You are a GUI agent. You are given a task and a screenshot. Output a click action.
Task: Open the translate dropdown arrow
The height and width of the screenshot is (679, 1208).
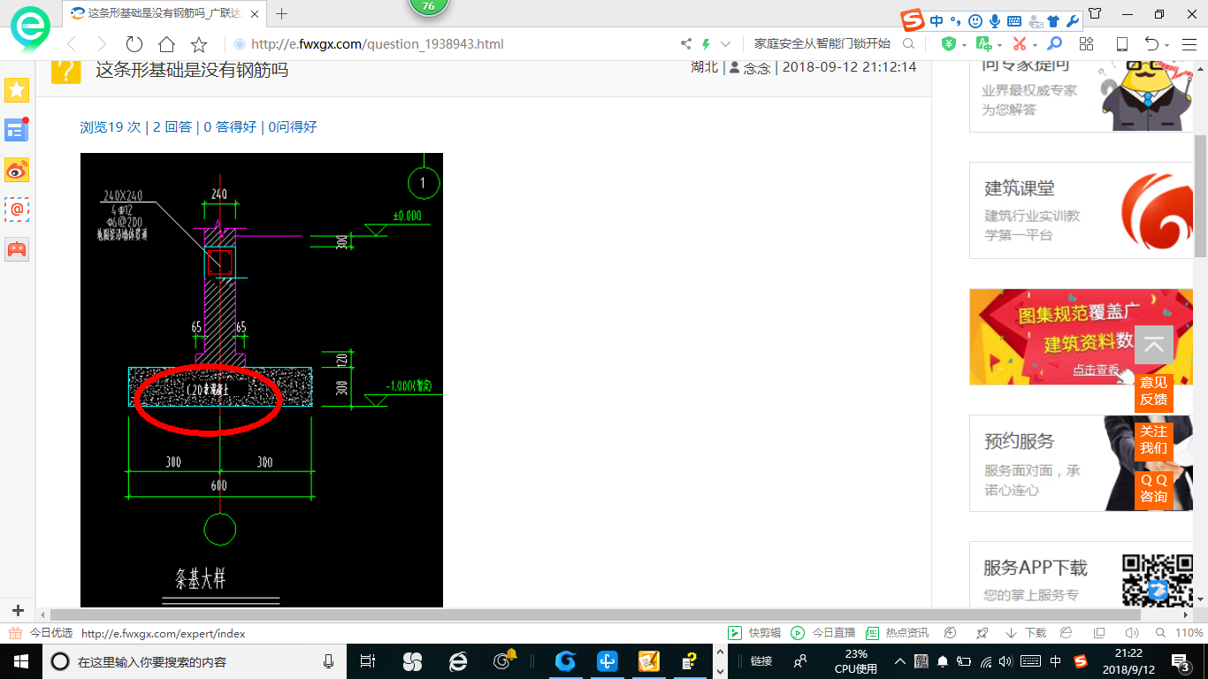pyautogui.click(x=999, y=45)
